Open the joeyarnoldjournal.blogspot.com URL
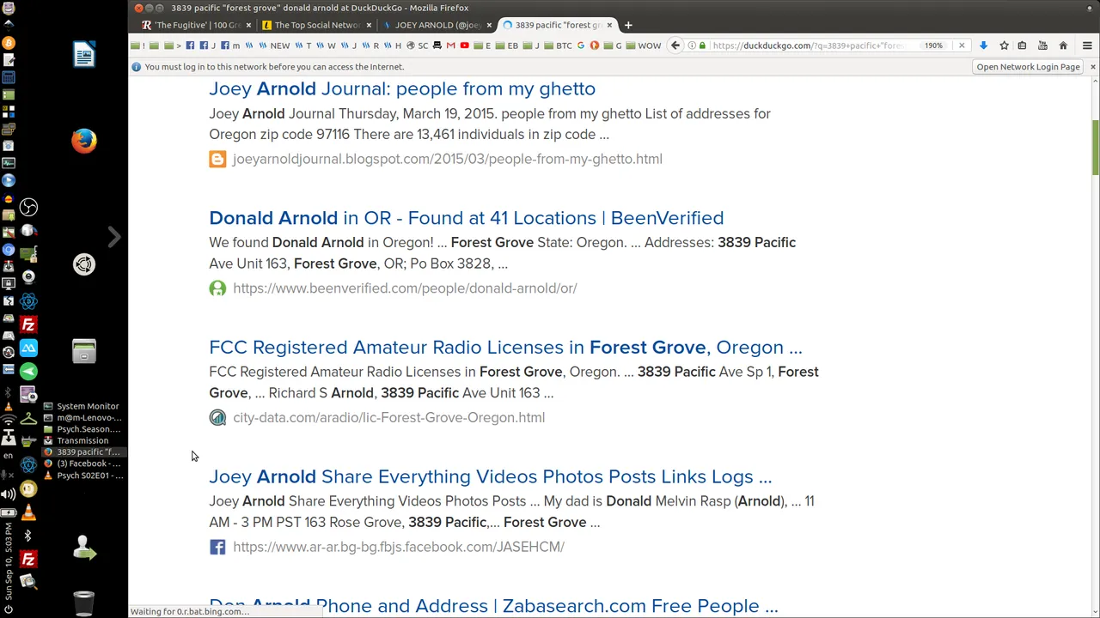This screenshot has width=1100, height=618. [447, 159]
